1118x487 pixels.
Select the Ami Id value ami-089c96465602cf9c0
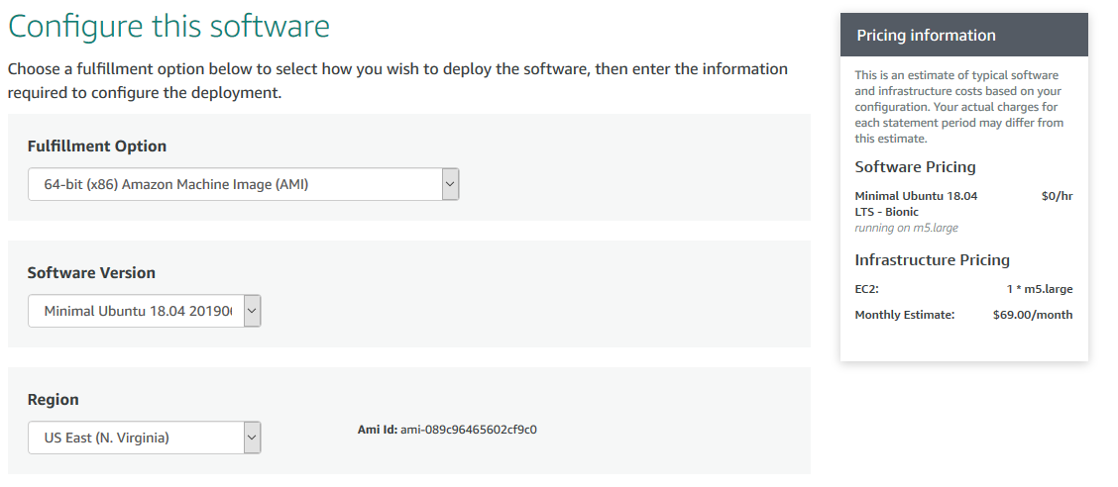469,430
